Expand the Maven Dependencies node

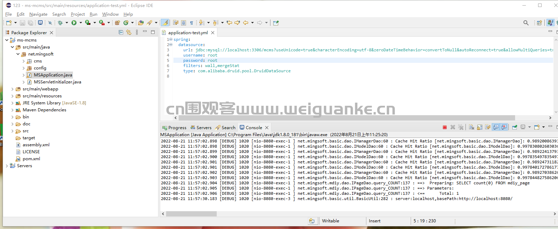coord(13,110)
